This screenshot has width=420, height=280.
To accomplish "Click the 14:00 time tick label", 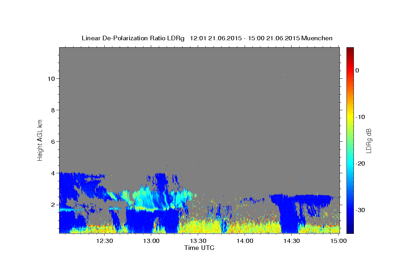I will pyautogui.click(x=245, y=241).
